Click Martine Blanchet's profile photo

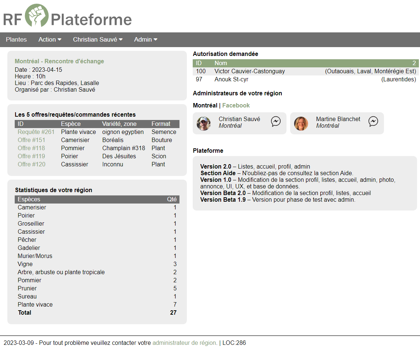pyautogui.click(x=301, y=124)
